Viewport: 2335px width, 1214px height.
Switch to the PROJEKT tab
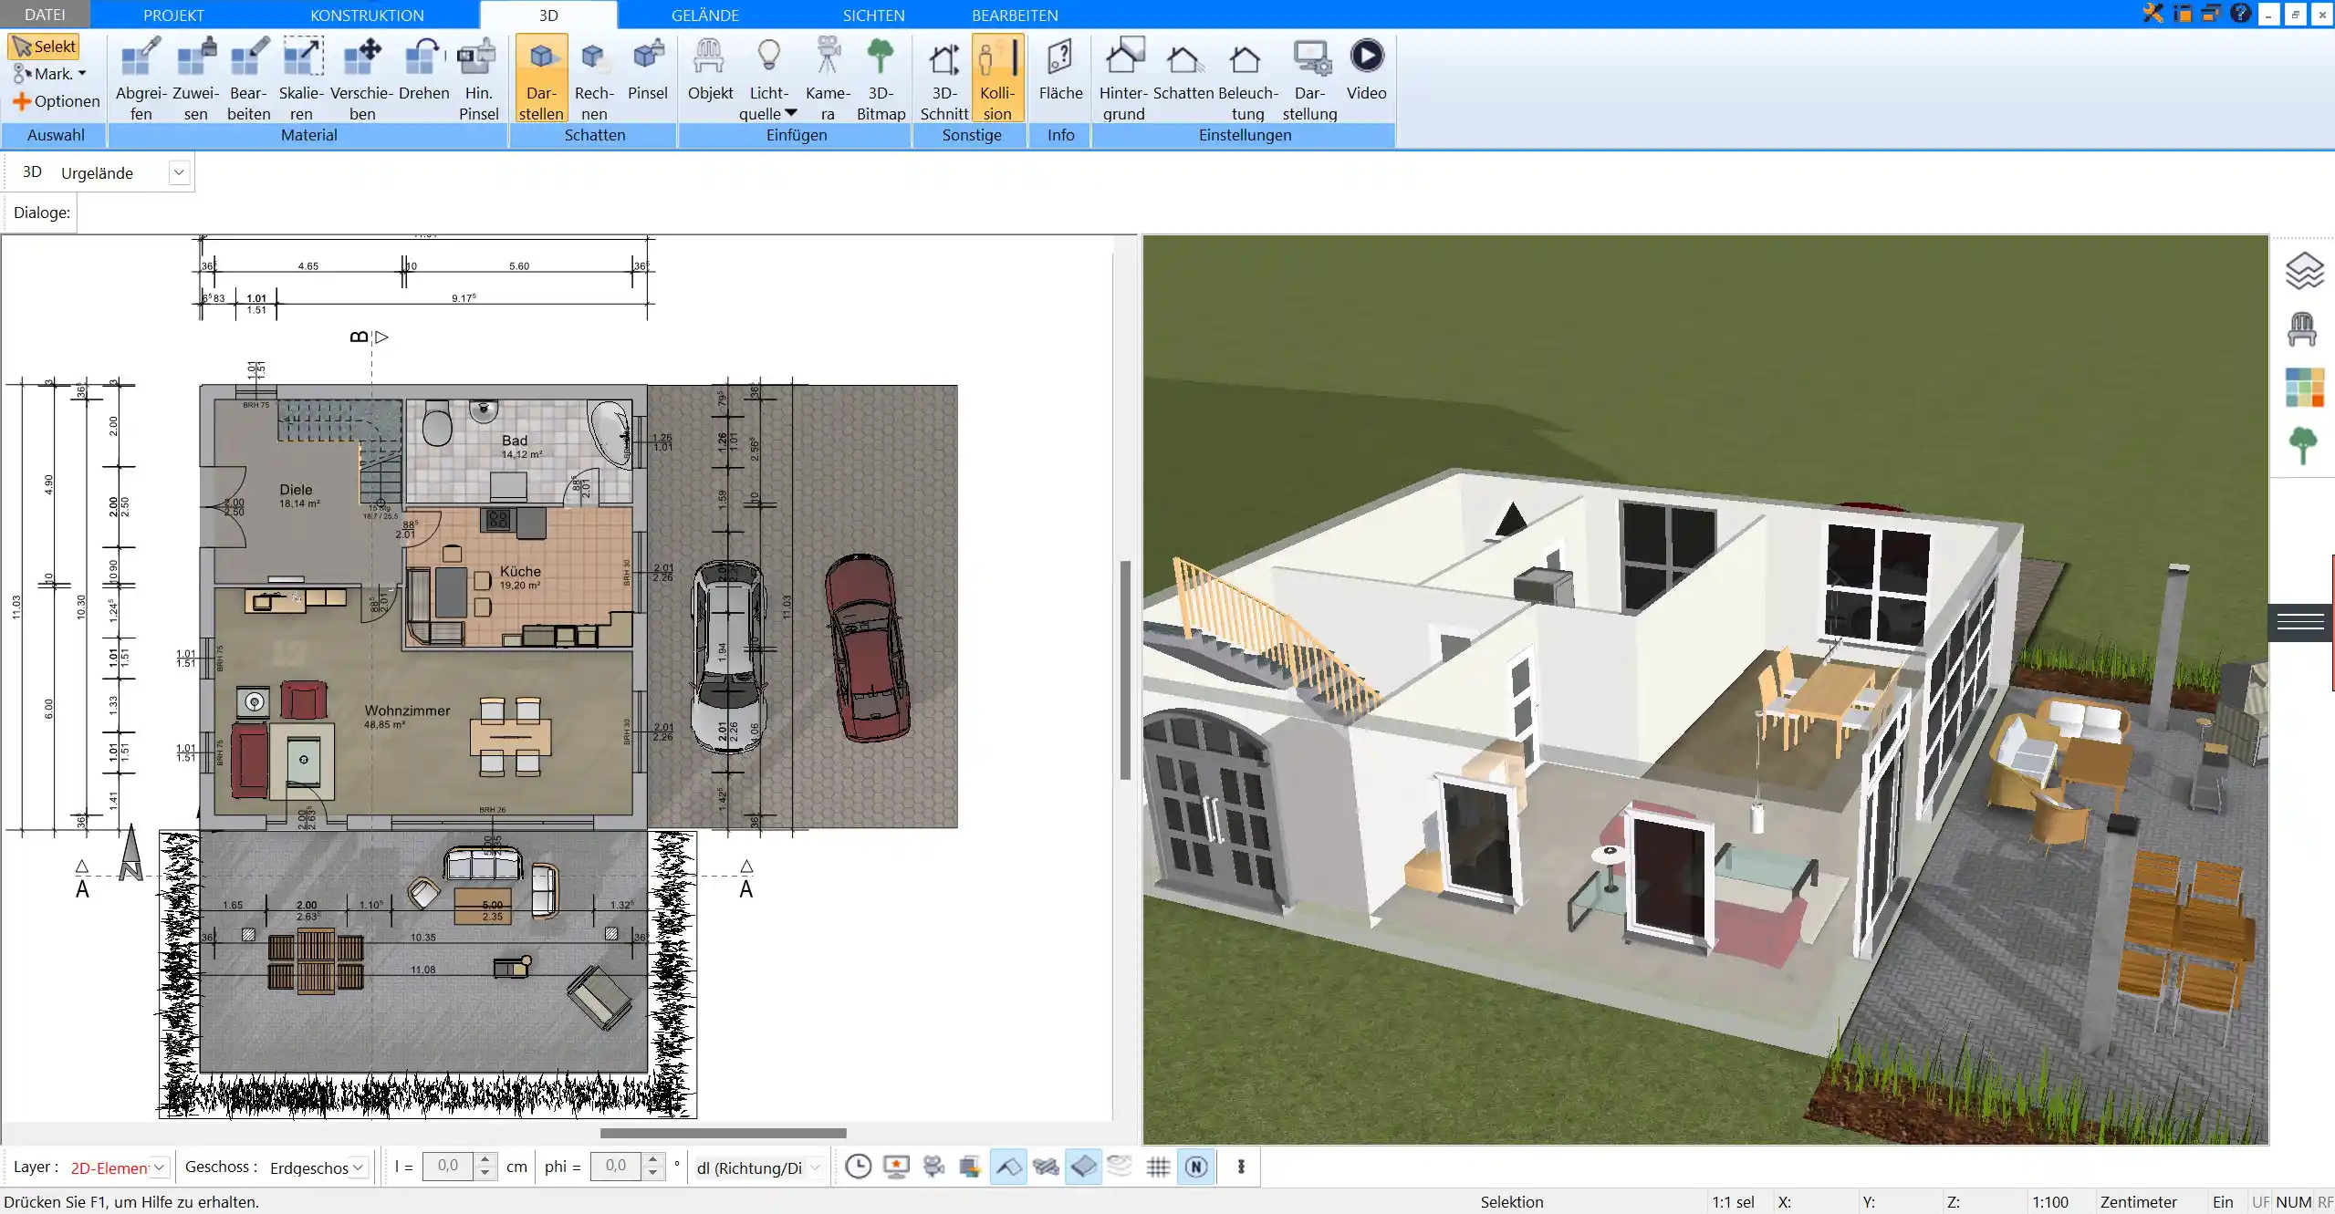173,16
